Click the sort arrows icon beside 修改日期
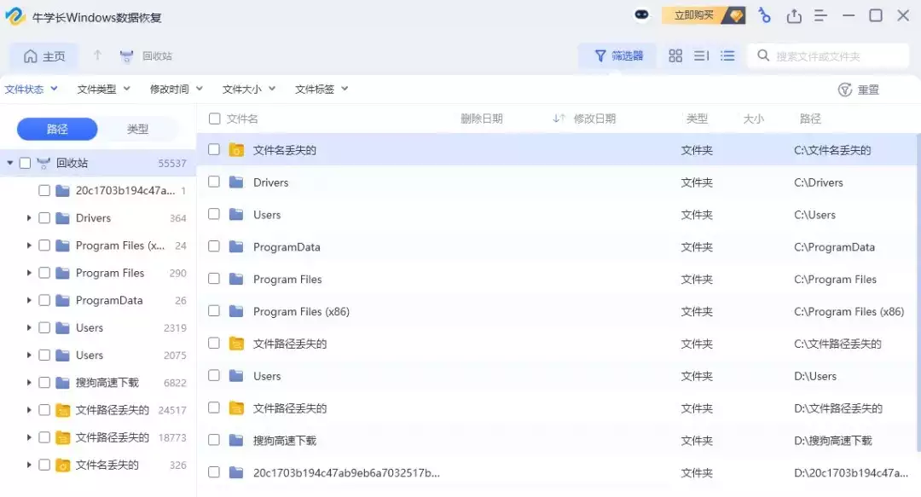921x497 pixels. point(558,118)
